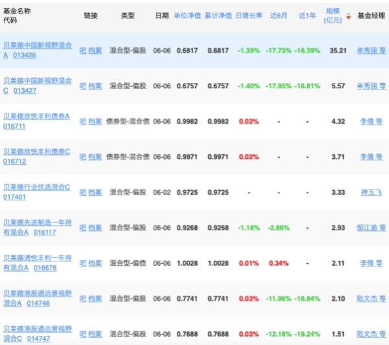
Task: Select the 35.21 fund size value
Action: [338, 51]
